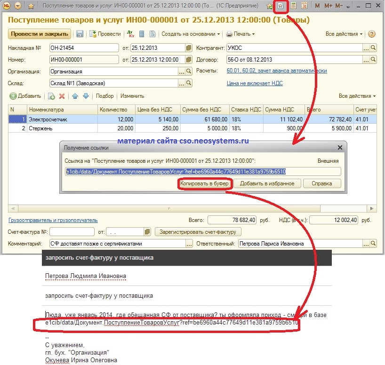This screenshot has height=365, width=385.
Task: Click the Добавить в избранное button
Action: pos(267,183)
